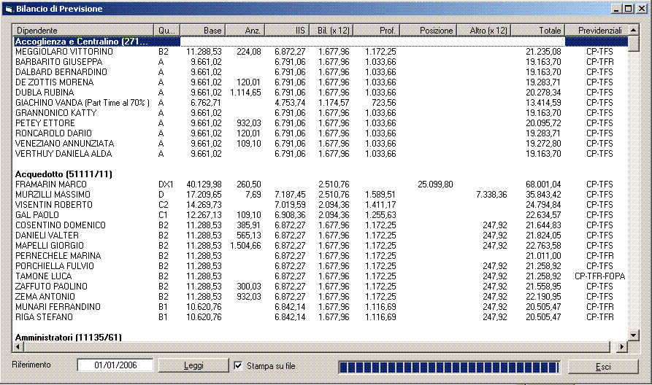The image size is (652, 385).
Task: Select employee PORCHIELLA FULVIO
Action: coord(55,266)
